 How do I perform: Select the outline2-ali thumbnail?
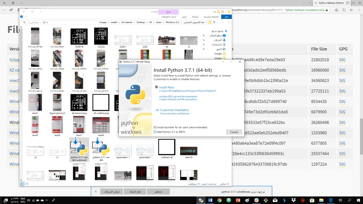coord(167,149)
